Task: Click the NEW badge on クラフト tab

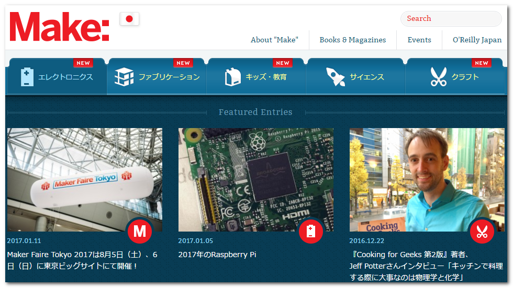Action: tap(481, 63)
